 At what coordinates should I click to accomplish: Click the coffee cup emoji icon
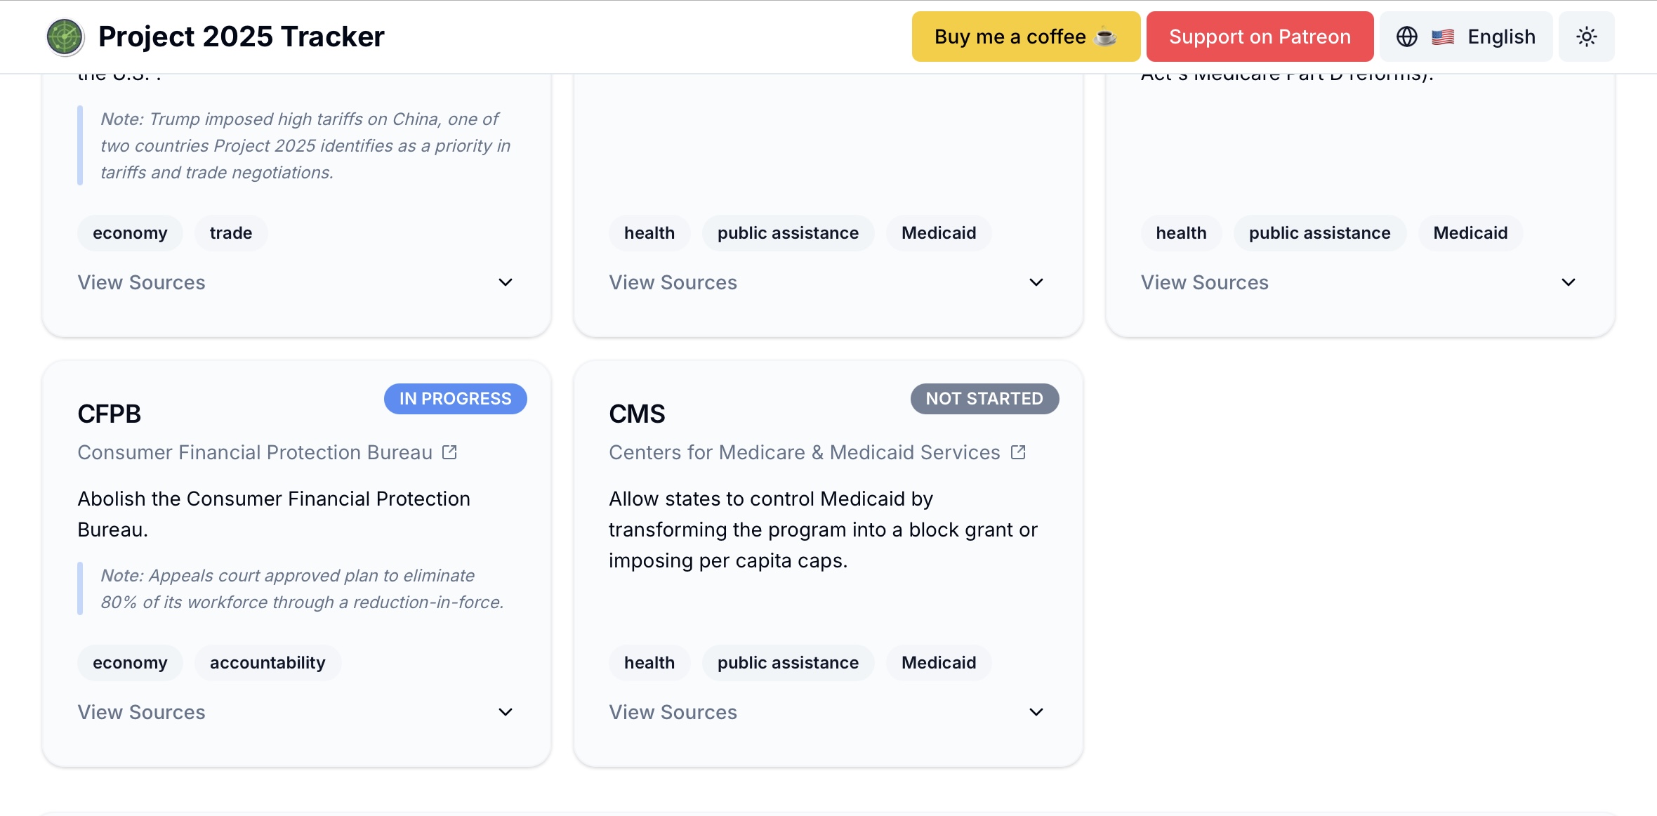pos(1106,37)
